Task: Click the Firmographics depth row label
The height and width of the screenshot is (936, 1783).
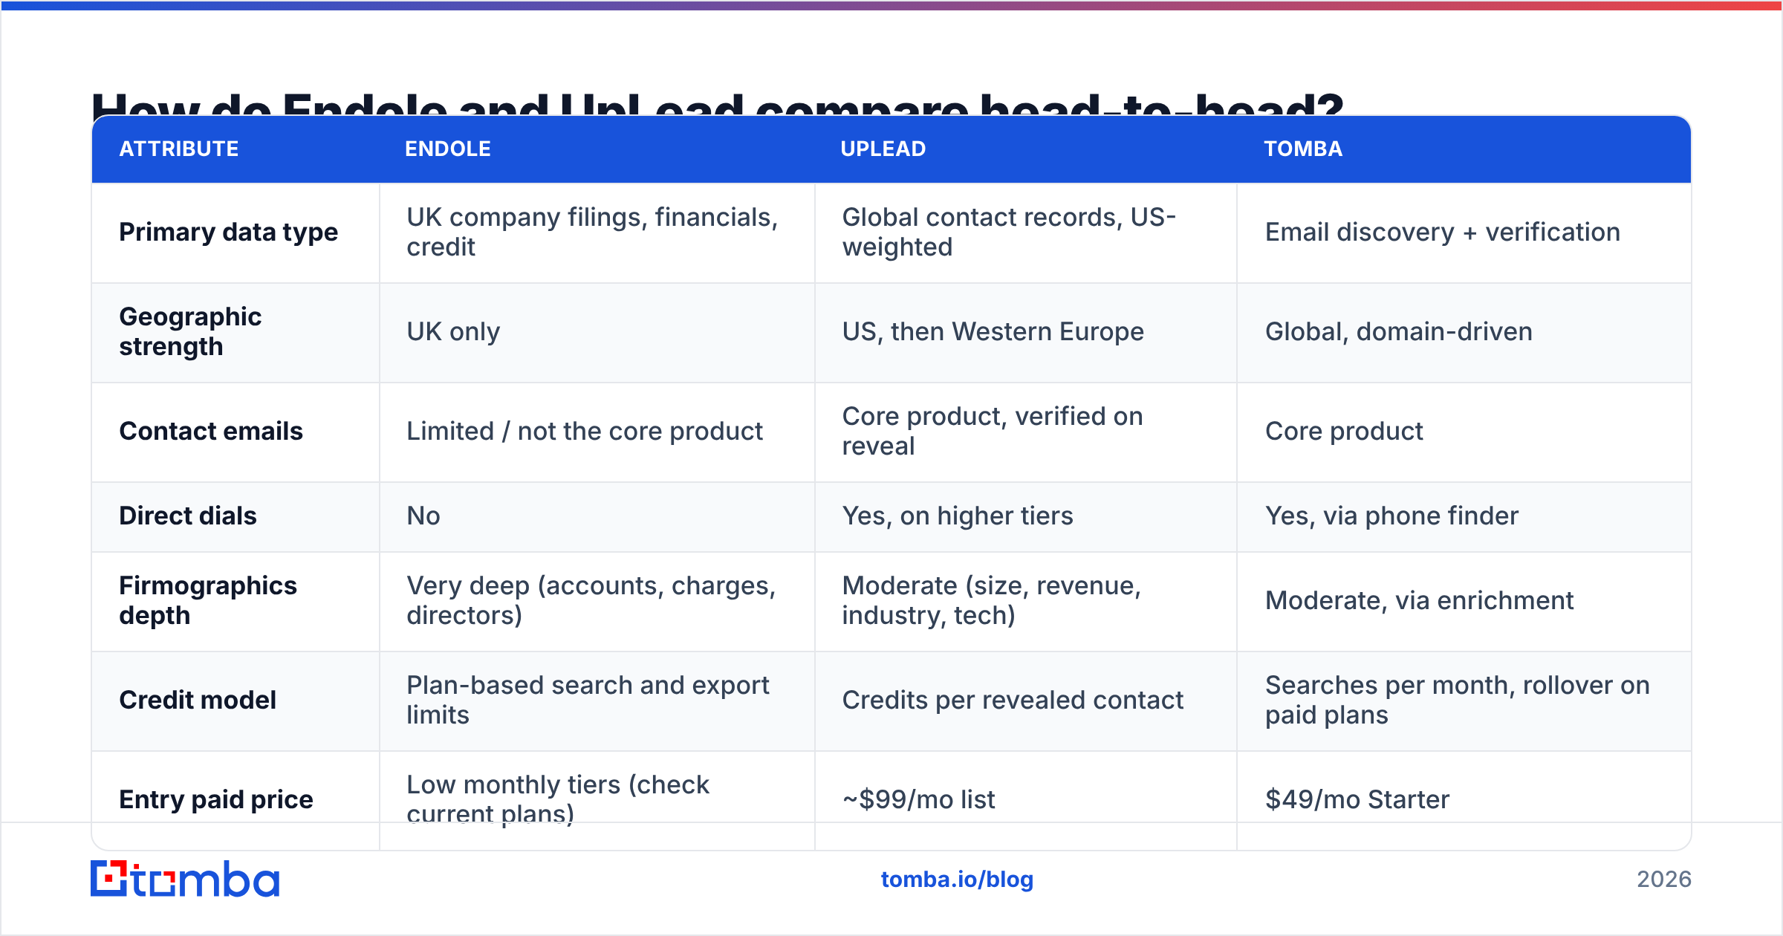Action: [208, 600]
